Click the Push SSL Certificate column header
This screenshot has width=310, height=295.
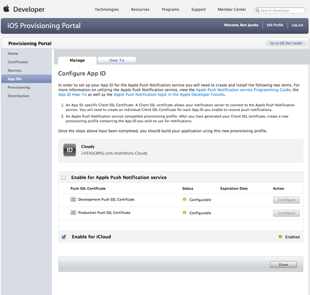(88, 189)
